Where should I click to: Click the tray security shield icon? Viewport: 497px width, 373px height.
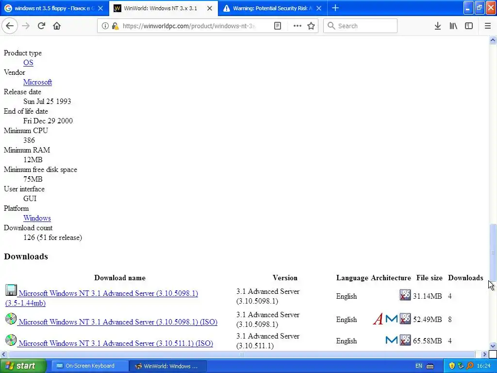coord(452,366)
